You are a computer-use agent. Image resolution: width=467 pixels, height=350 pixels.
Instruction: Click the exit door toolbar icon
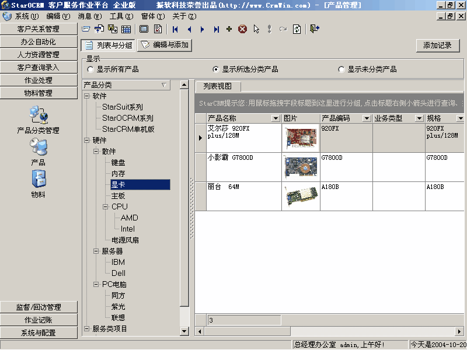(x=315, y=29)
